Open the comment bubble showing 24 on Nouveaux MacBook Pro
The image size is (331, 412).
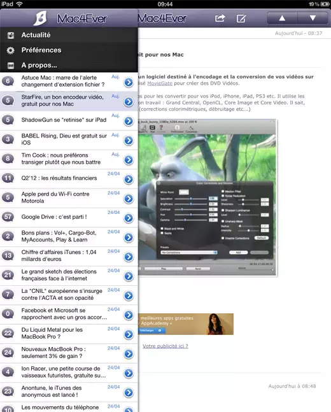click(8, 353)
